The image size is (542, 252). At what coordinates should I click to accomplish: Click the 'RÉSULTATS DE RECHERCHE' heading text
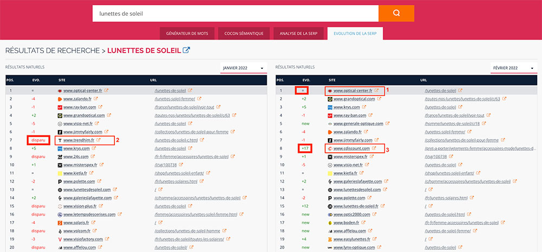(53, 50)
